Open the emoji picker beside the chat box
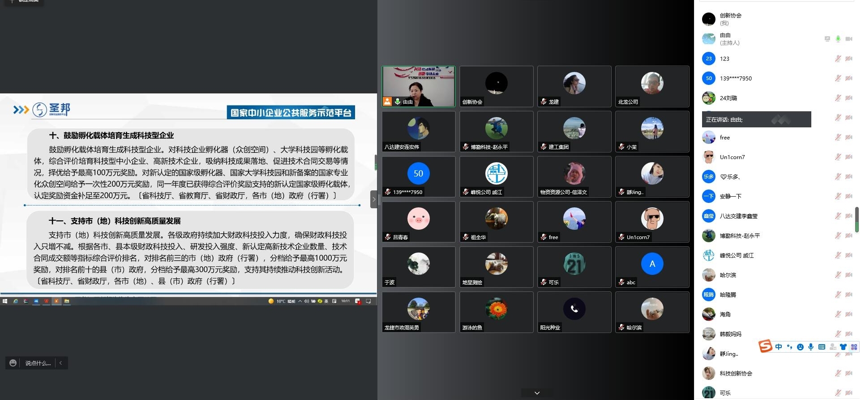 click(x=13, y=363)
